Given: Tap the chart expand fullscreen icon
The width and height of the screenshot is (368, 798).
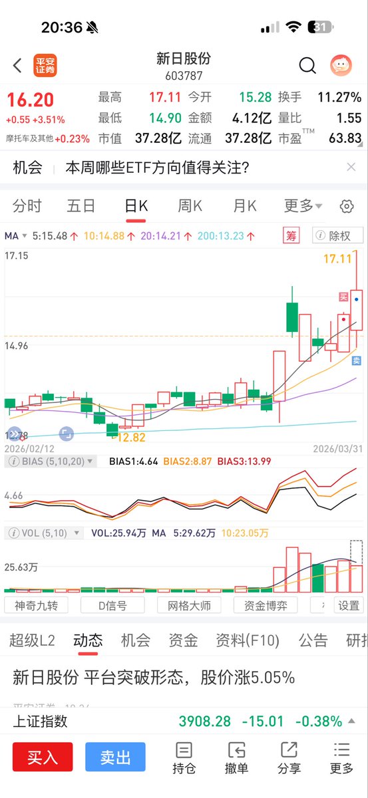Looking at the screenshot, I should (x=66, y=434).
